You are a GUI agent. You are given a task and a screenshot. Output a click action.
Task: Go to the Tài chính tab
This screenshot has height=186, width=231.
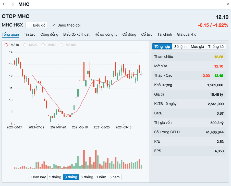165,34
